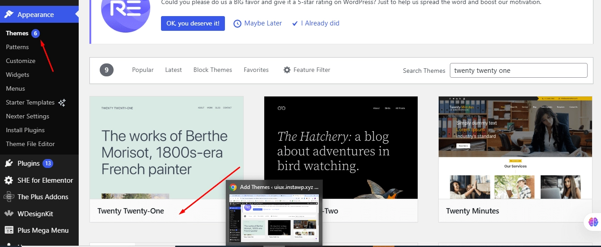Switch to the Popular themes tab
This screenshot has height=247, width=601.
pos(143,70)
